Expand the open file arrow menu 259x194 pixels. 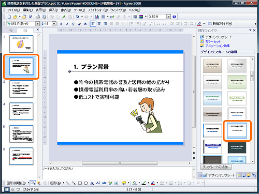20,17
